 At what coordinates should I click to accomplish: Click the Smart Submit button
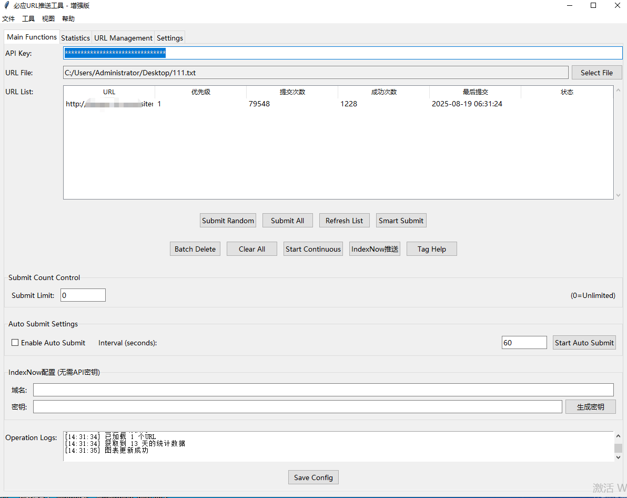click(401, 221)
